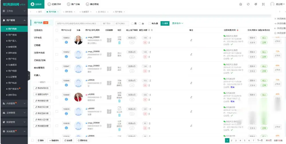
Task: Open level dropdown under 普通会员 for 100853
Action: pyautogui.click(x=132, y=43)
